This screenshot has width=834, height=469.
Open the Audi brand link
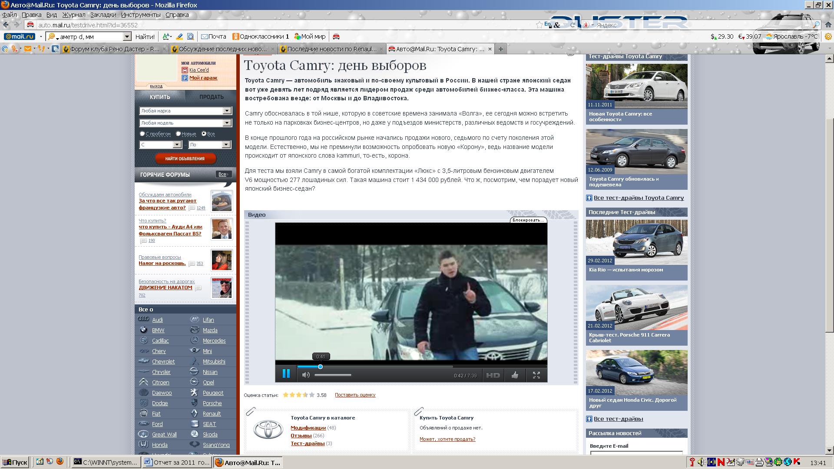157,320
